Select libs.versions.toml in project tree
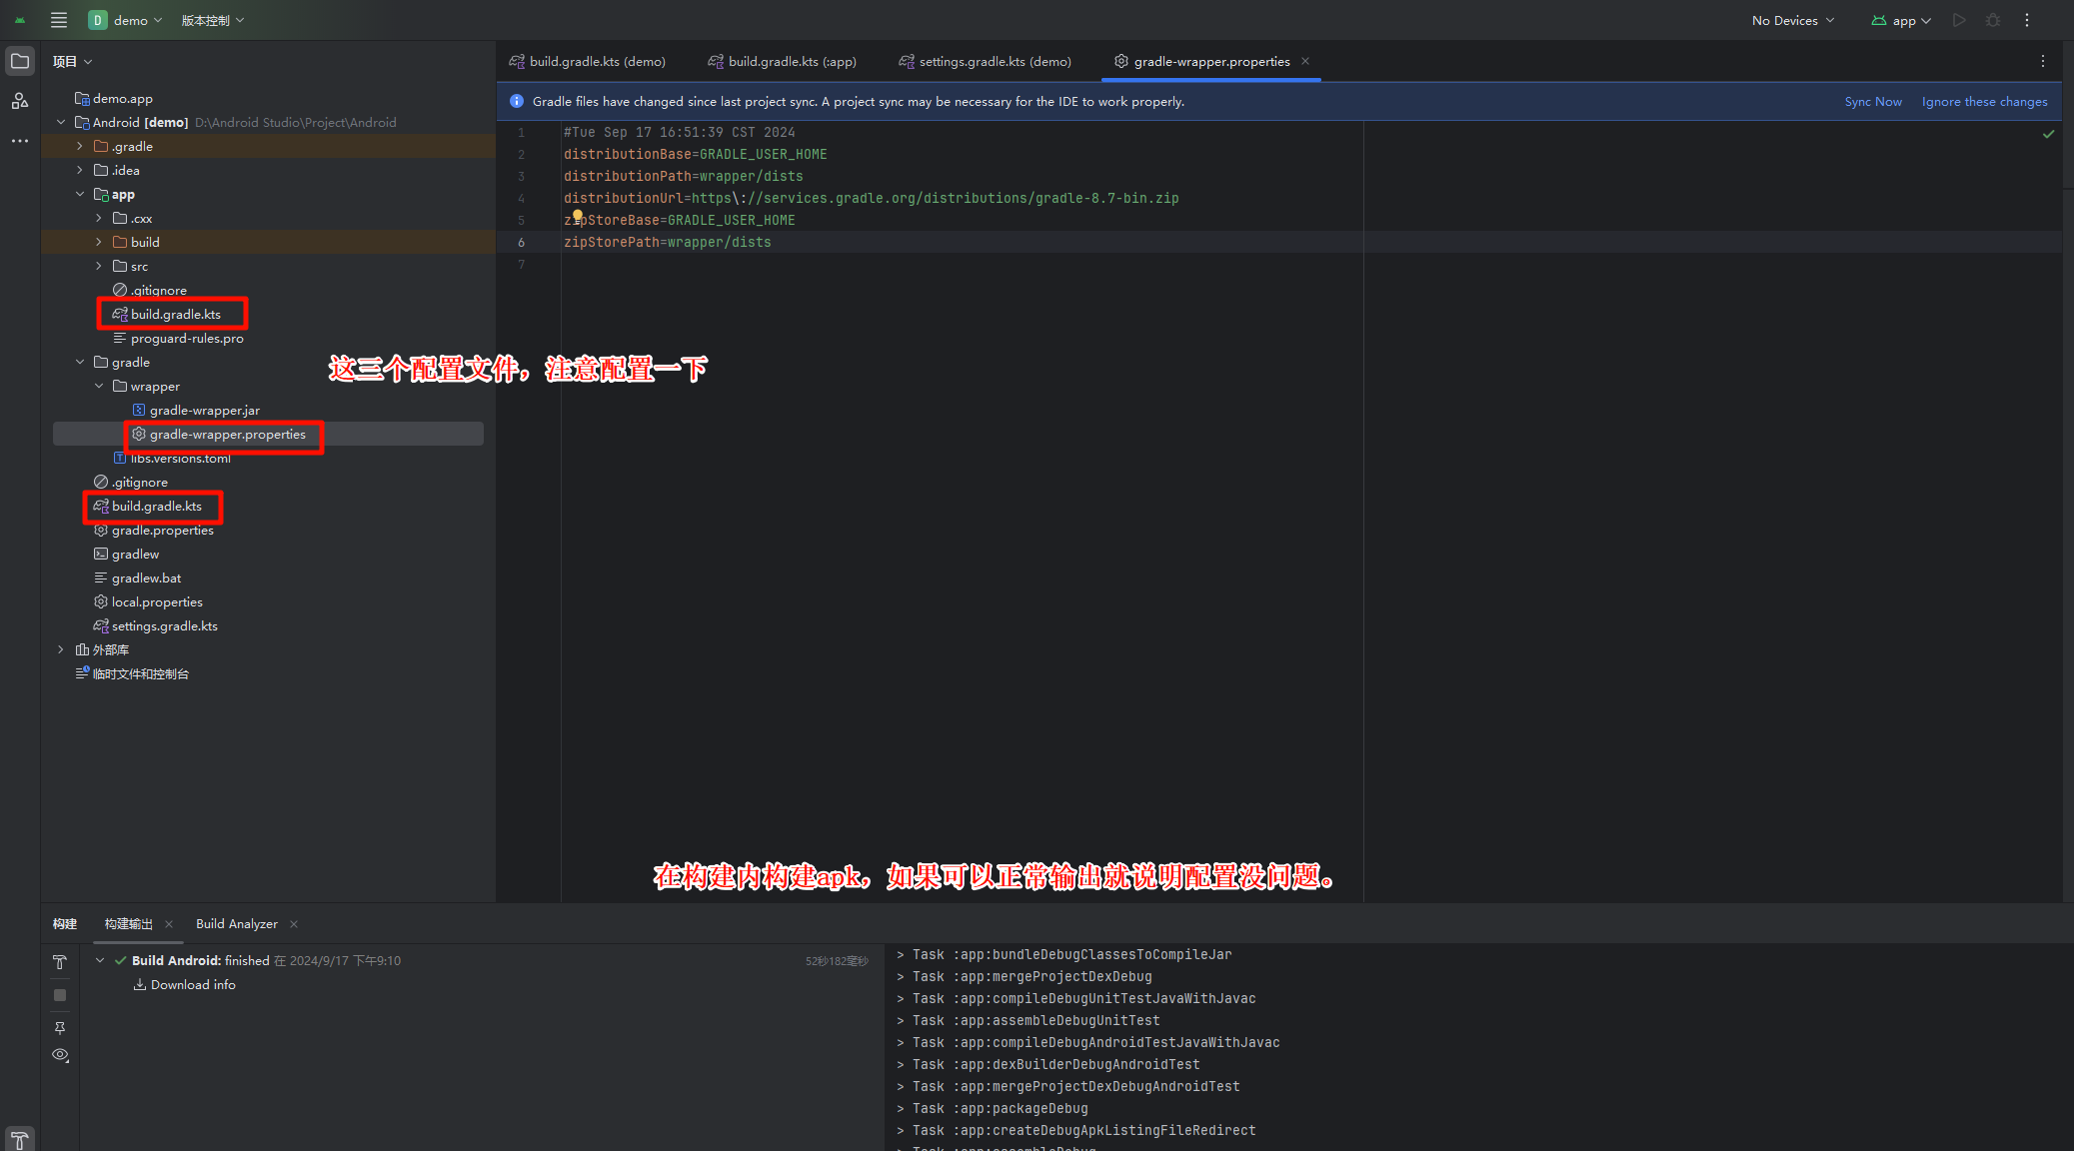The width and height of the screenshot is (2074, 1151). 180,459
